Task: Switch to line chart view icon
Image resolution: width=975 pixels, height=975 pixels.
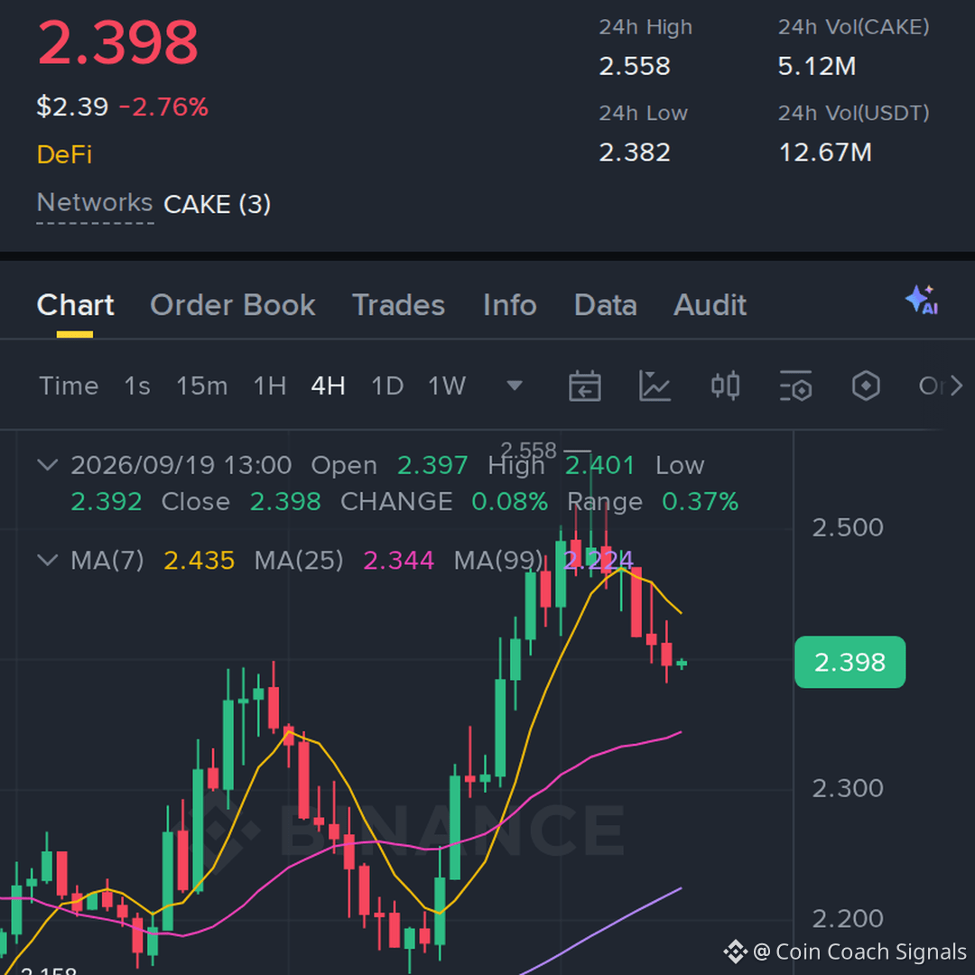Action: [655, 386]
